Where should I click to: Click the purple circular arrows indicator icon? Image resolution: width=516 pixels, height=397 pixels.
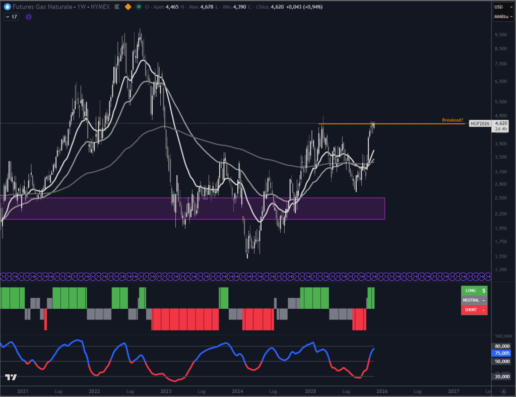click(x=29, y=17)
